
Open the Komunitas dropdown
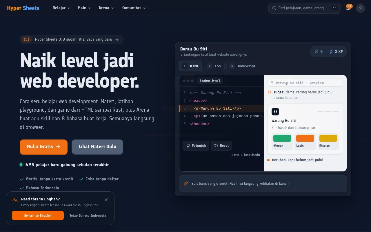[134, 8]
